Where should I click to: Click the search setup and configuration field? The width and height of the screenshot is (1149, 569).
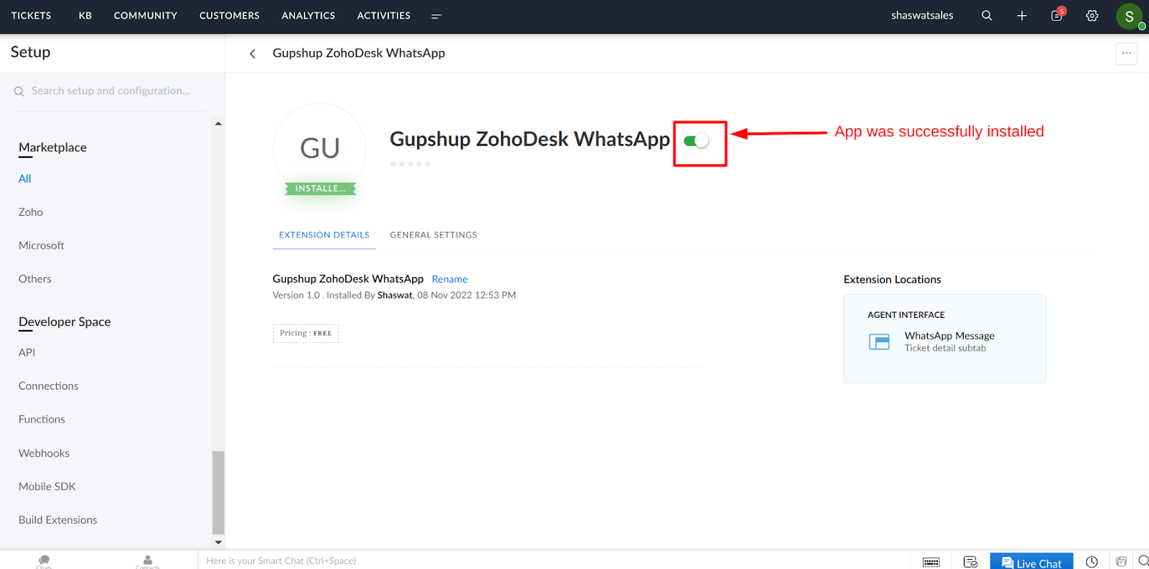tap(109, 91)
